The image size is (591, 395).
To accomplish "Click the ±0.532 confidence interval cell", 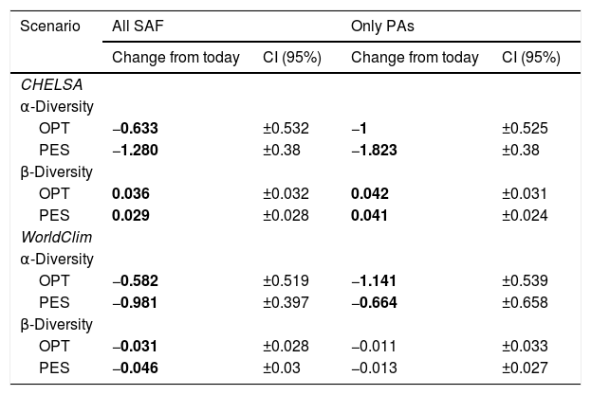I will (x=286, y=128).
